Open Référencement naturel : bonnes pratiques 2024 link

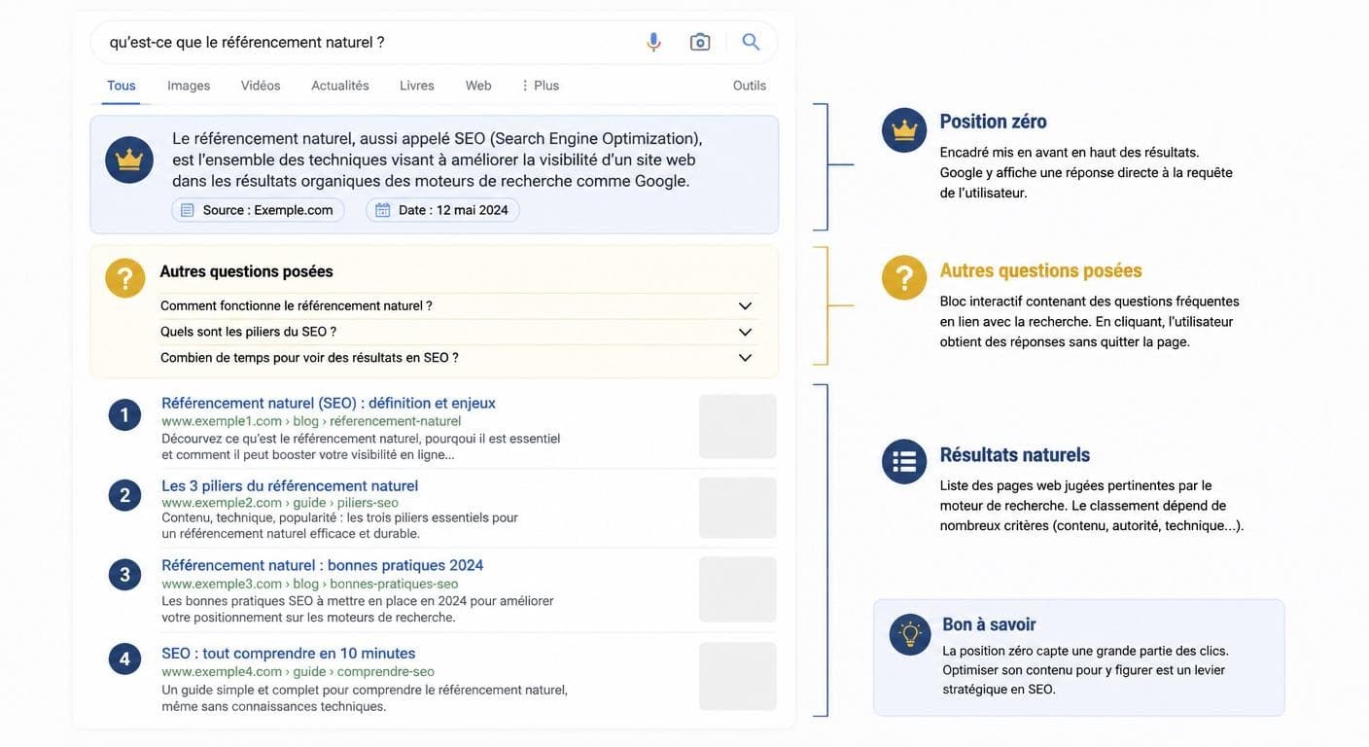click(x=323, y=565)
